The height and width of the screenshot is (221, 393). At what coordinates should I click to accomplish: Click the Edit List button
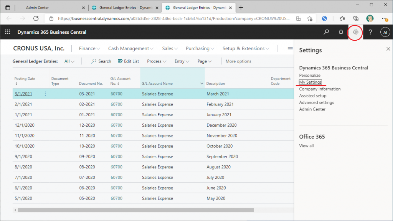129,61
